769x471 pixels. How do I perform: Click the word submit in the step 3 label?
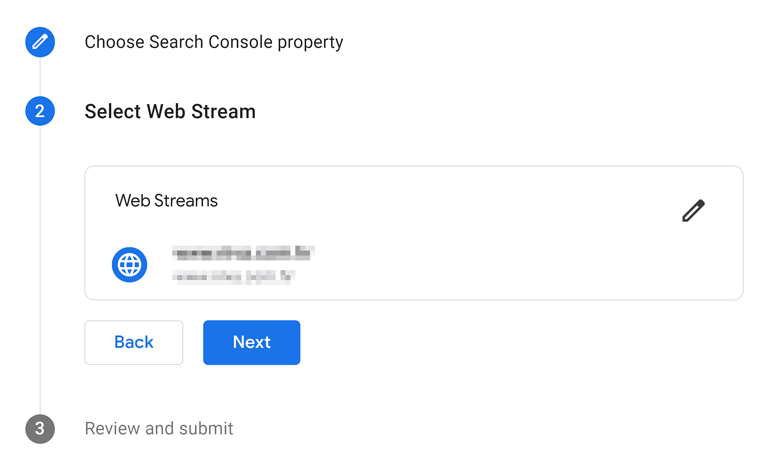click(206, 429)
